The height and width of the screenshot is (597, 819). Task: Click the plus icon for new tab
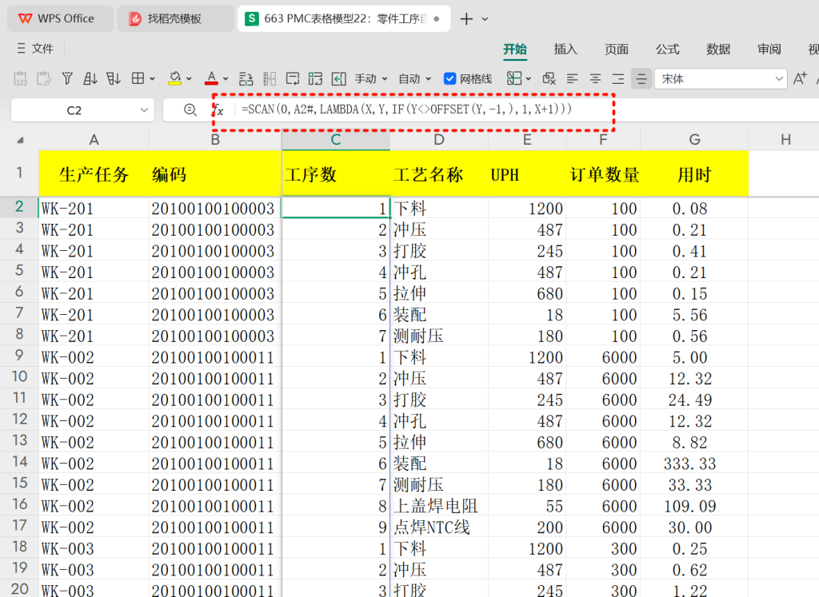(x=466, y=19)
